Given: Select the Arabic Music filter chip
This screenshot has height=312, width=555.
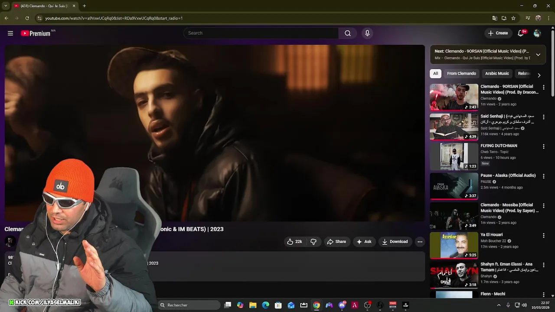Looking at the screenshot, I should click(x=497, y=73).
